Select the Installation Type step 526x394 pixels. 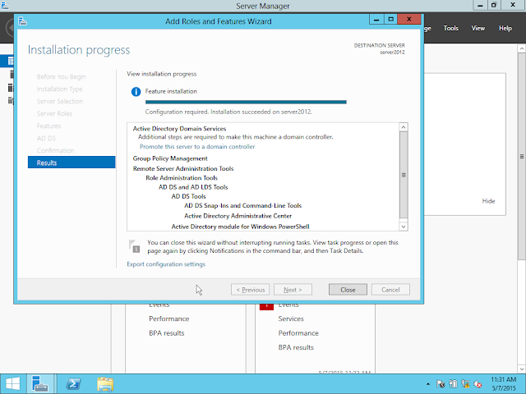coord(60,89)
